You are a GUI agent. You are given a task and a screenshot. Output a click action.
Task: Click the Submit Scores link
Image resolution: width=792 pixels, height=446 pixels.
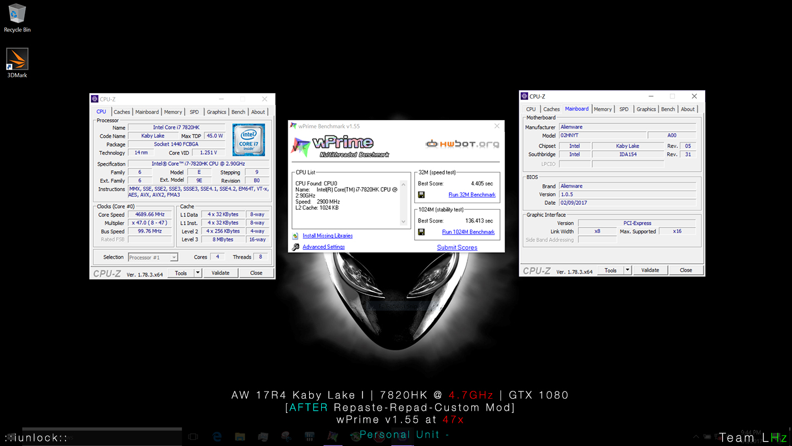click(457, 248)
